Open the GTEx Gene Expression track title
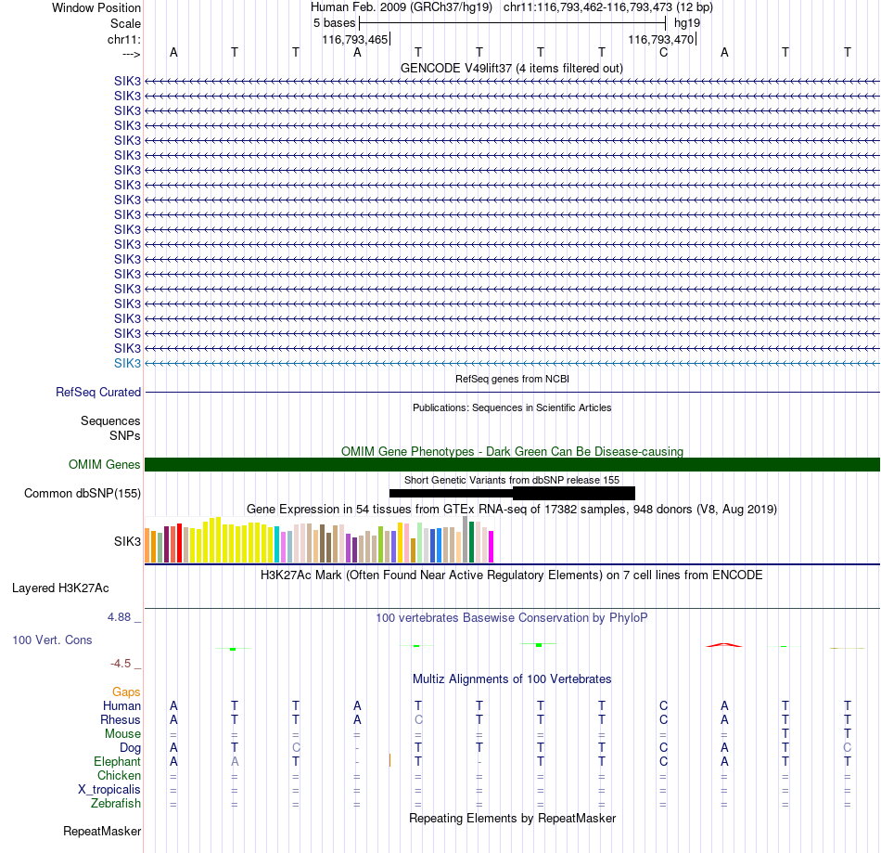This screenshot has height=853, width=881. click(511, 510)
